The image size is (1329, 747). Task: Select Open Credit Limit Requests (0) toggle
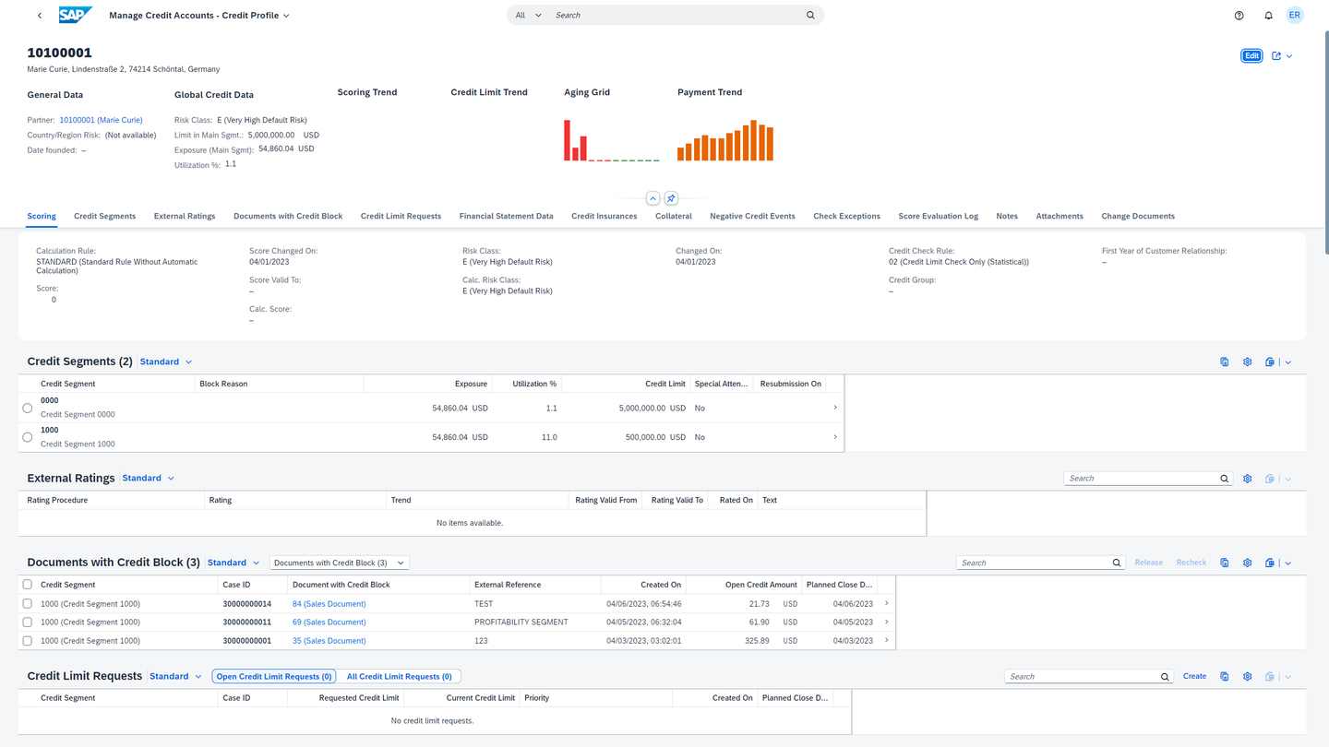pyautogui.click(x=274, y=677)
